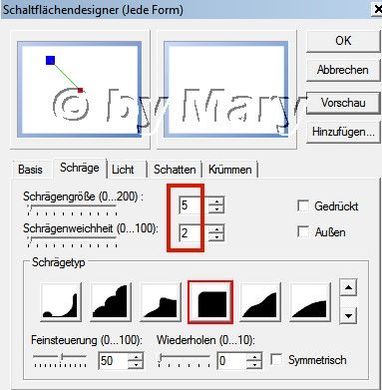Open the Schatten tab
Viewport: 382px width, 390px height.
(175, 170)
